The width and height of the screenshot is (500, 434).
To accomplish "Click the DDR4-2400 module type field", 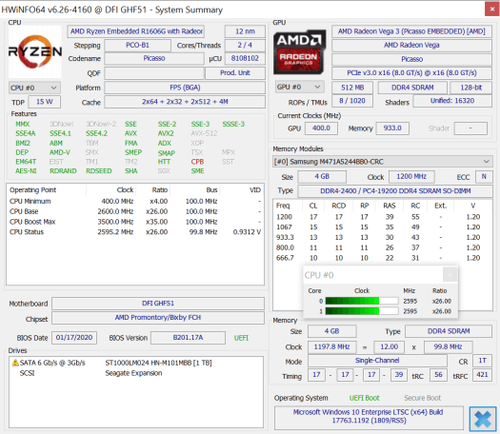I will tap(395, 191).
